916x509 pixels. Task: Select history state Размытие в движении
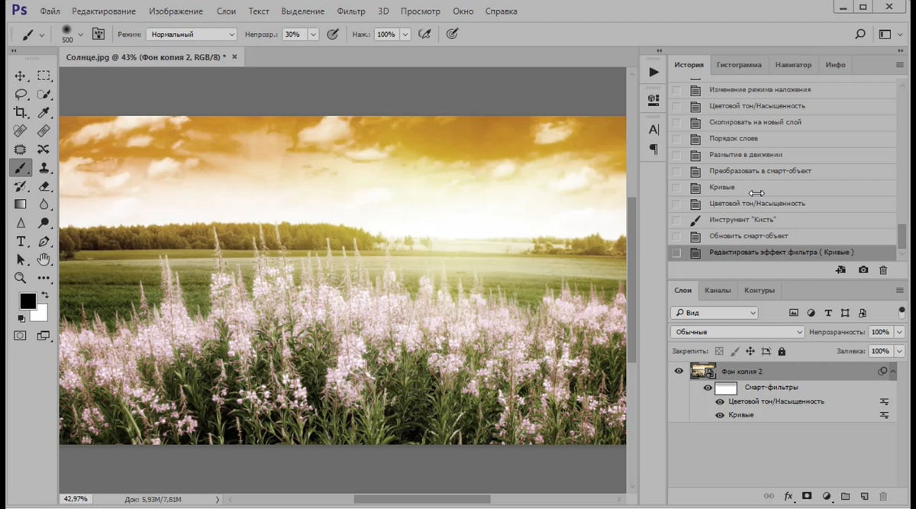(x=782, y=155)
